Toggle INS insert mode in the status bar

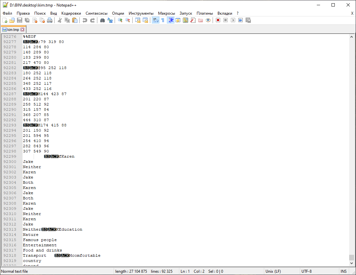[344, 271]
